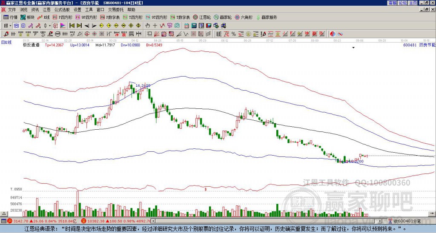Switch to the K线 candlestick chart

click(x=43, y=17)
